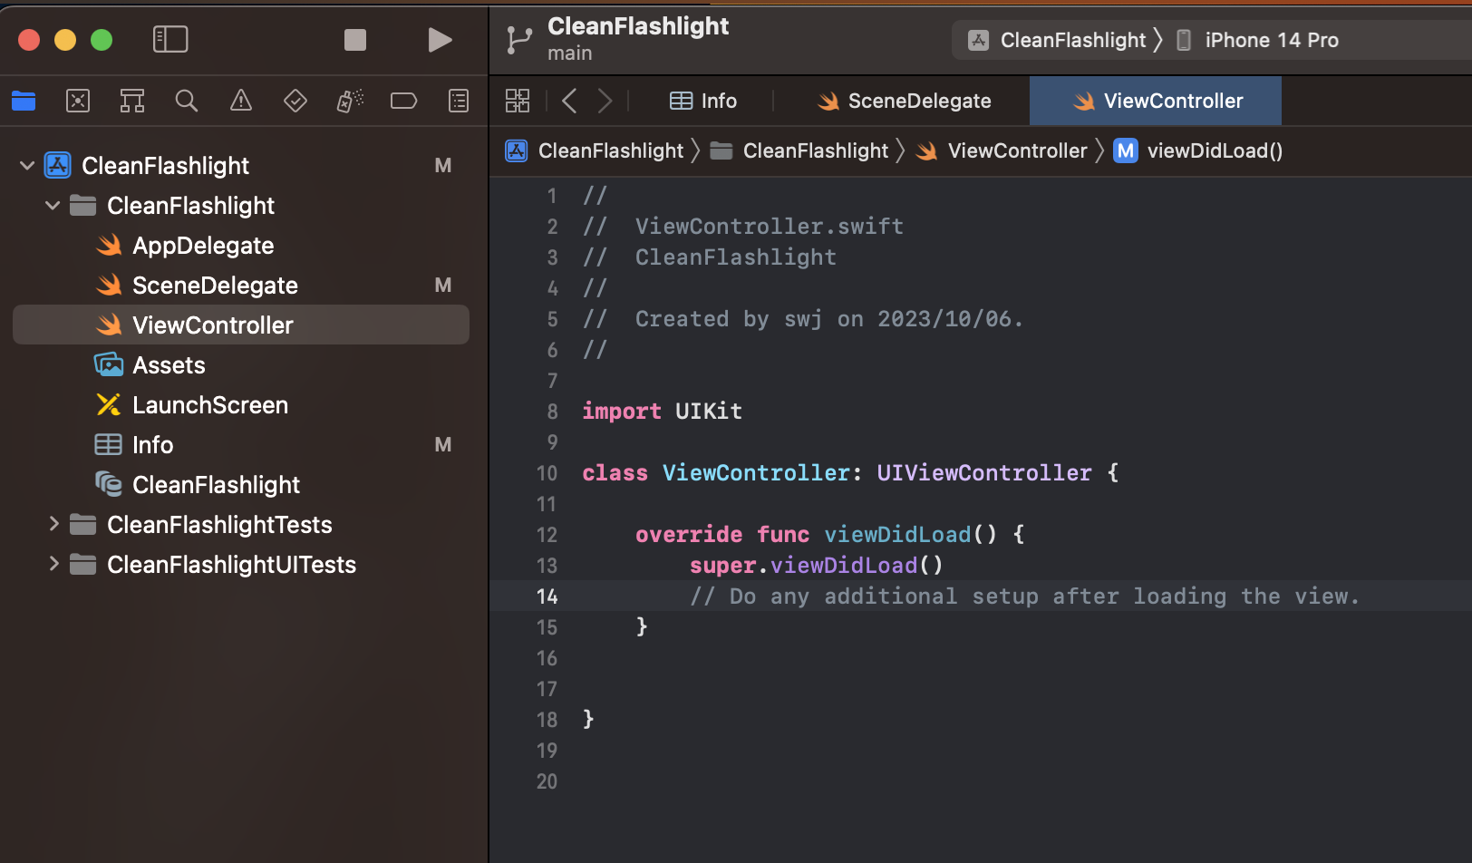Collapse the CleanFlashlight group folder

tap(53, 206)
